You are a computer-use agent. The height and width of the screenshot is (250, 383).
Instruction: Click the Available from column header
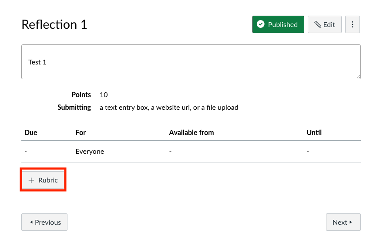point(191,132)
